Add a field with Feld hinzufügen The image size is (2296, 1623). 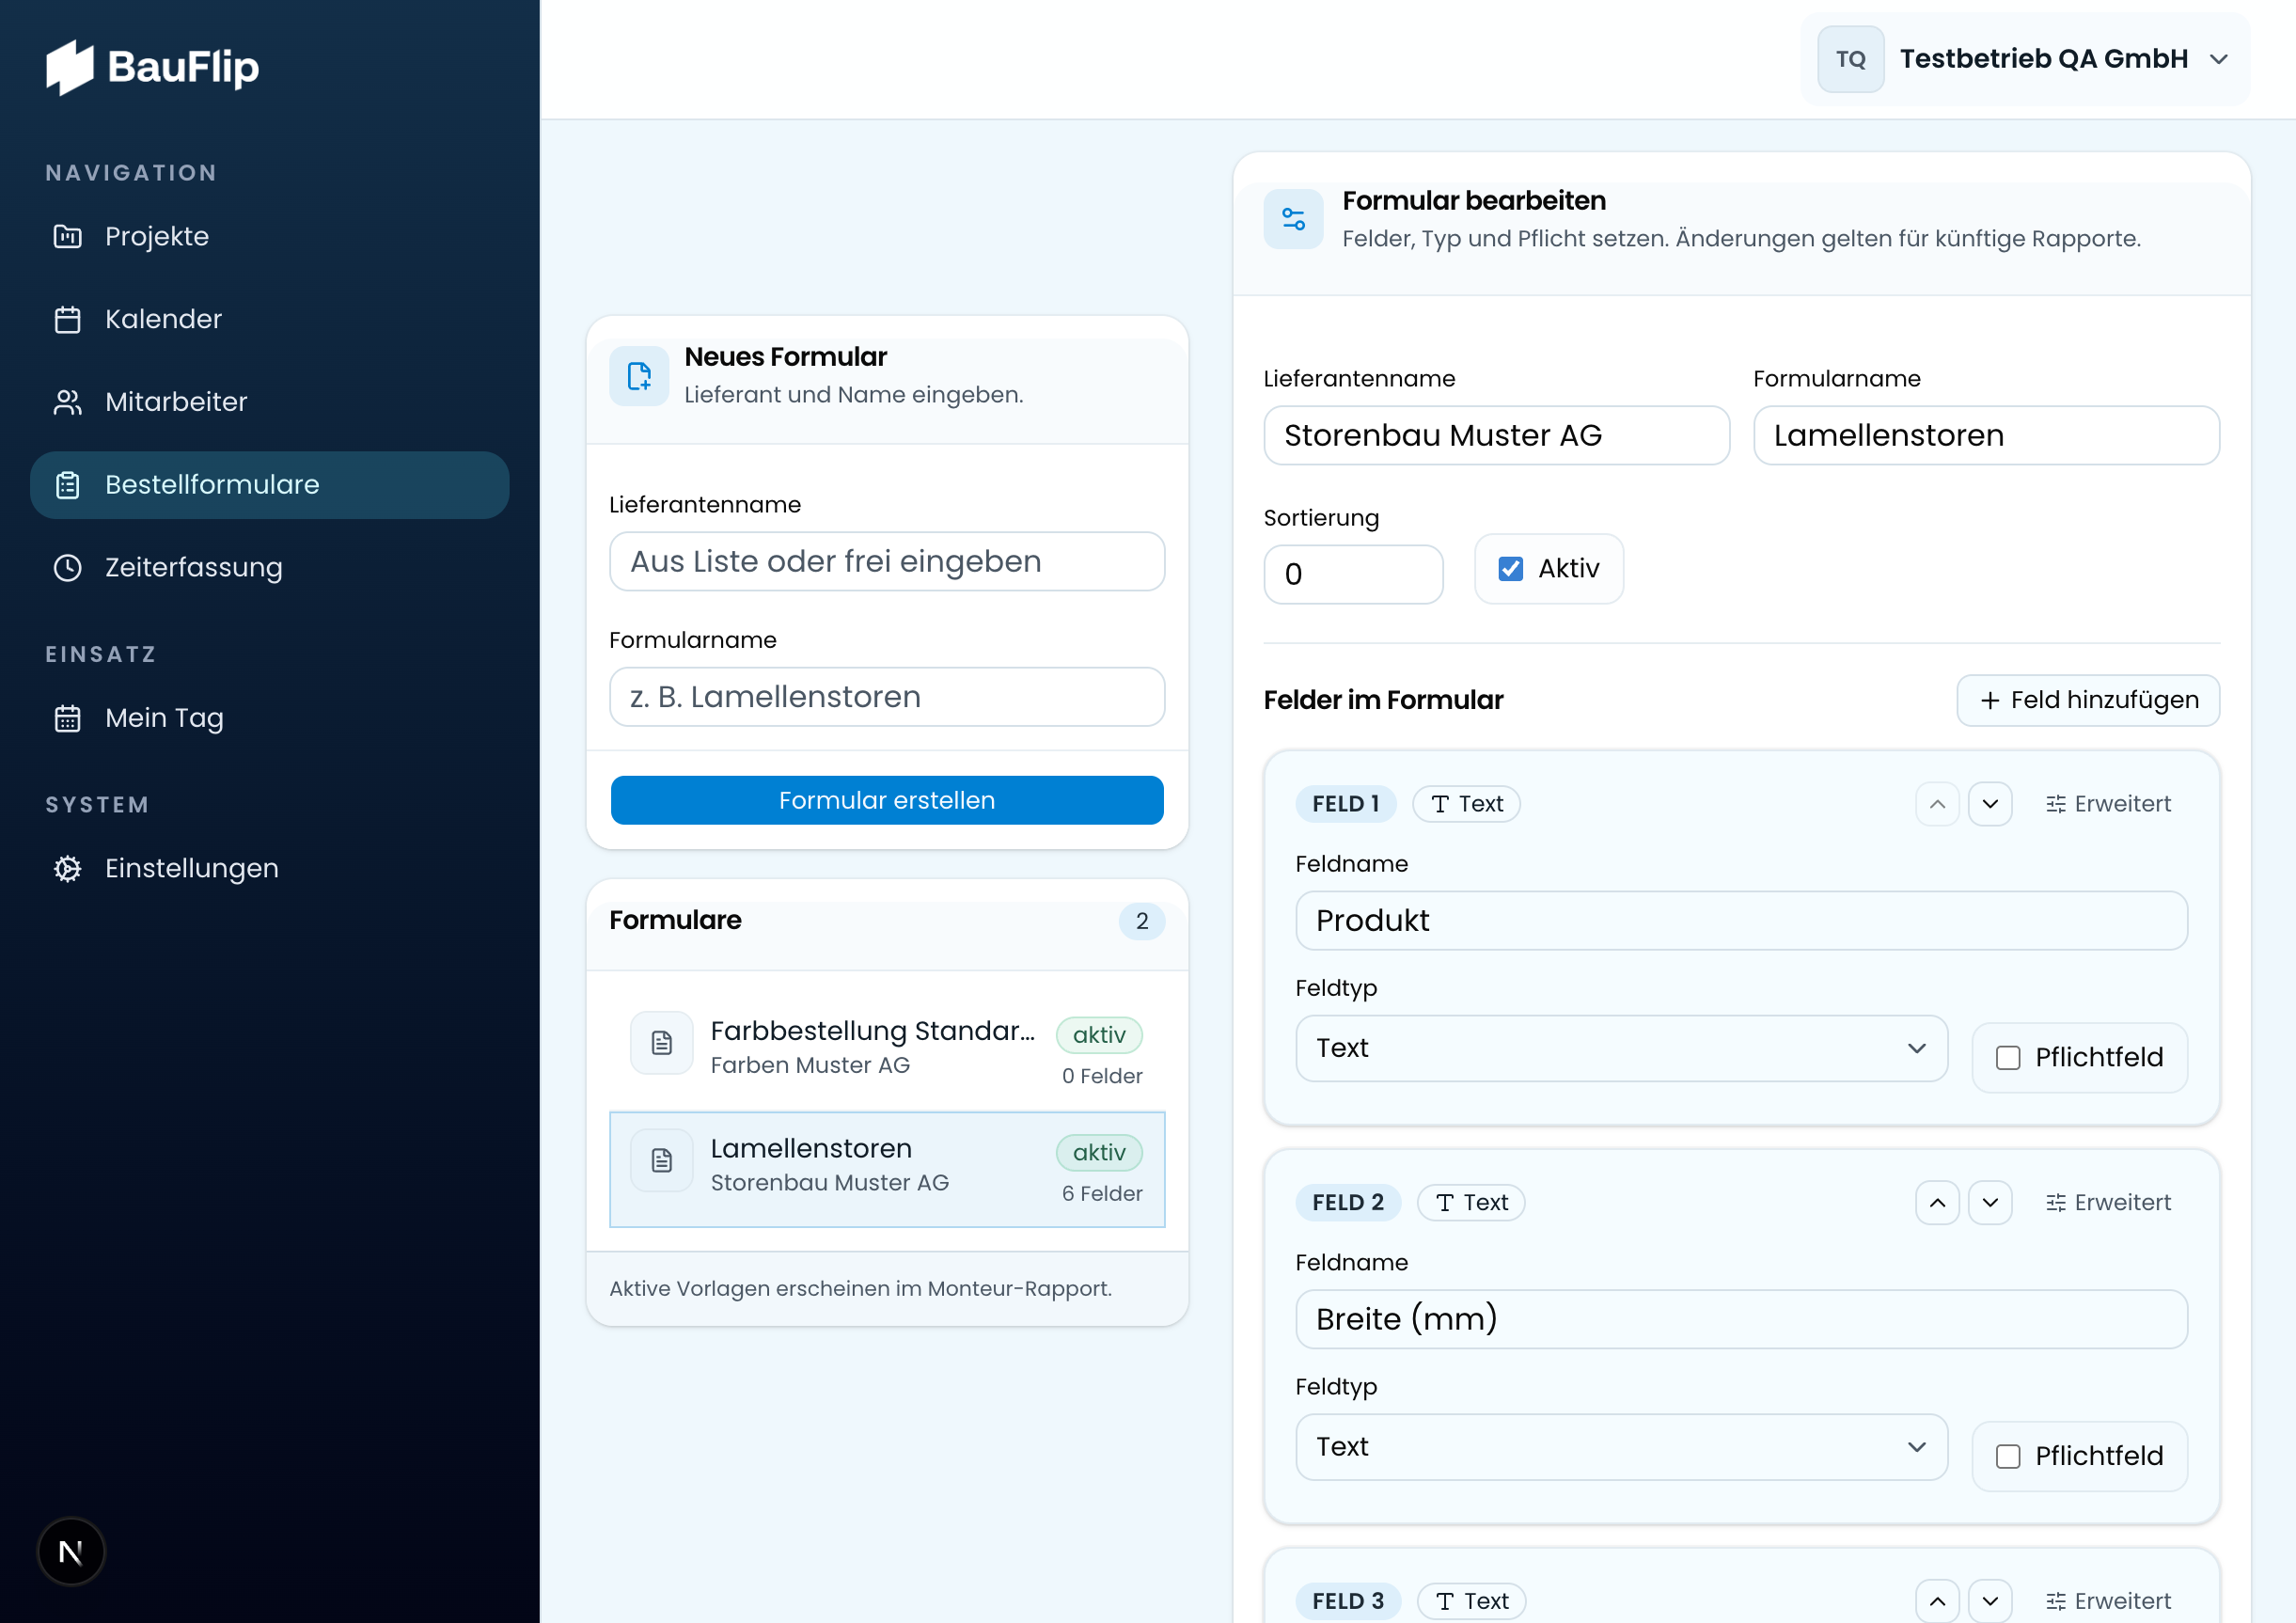2088,700
